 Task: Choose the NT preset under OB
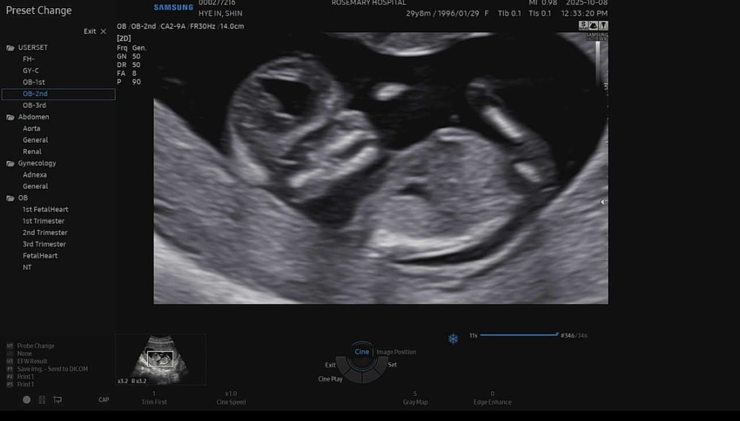pos(27,267)
